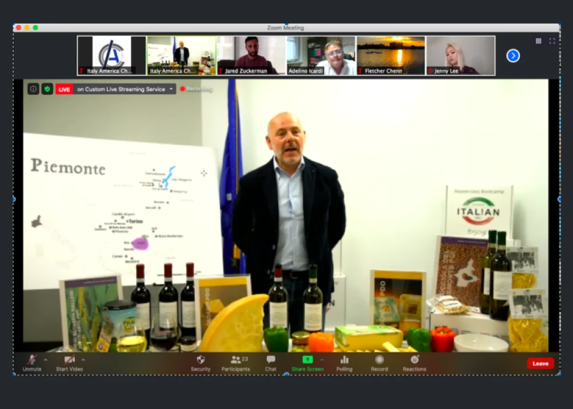The height and width of the screenshot is (409, 573).
Task: Expand share options arrow beside Share Screen
Action: pyautogui.click(x=322, y=360)
